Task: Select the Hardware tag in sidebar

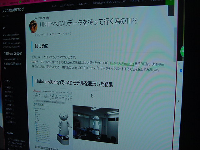Action: [x=15, y=39]
